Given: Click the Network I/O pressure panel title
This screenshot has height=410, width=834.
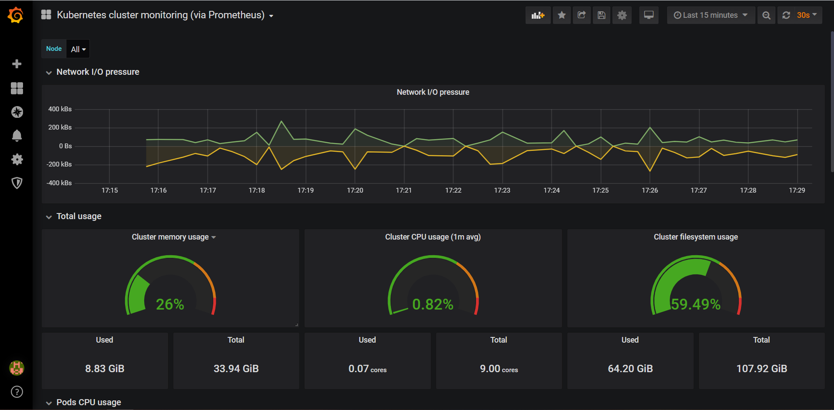Looking at the screenshot, I should (x=433, y=92).
